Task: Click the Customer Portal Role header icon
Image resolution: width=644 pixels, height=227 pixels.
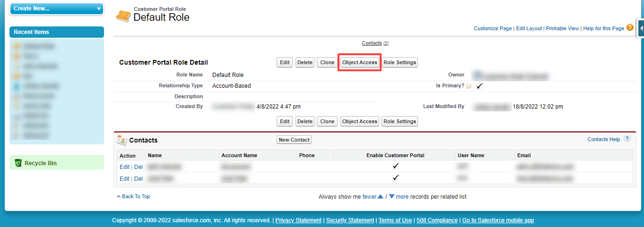Action: tap(123, 16)
